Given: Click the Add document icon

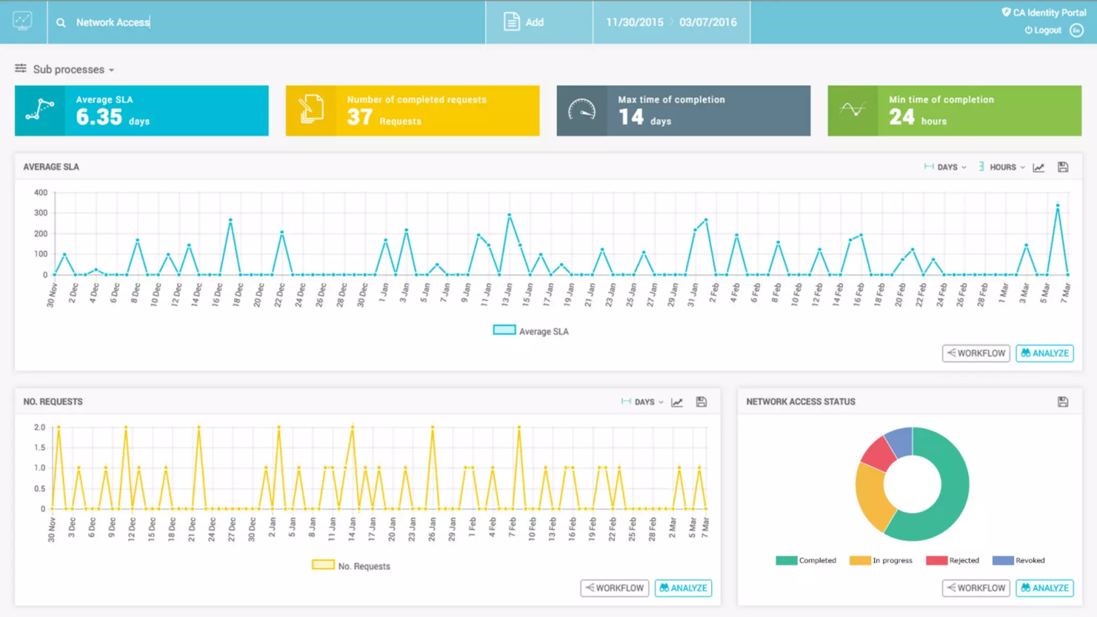Looking at the screenshot, I should (x=511, y=22).
